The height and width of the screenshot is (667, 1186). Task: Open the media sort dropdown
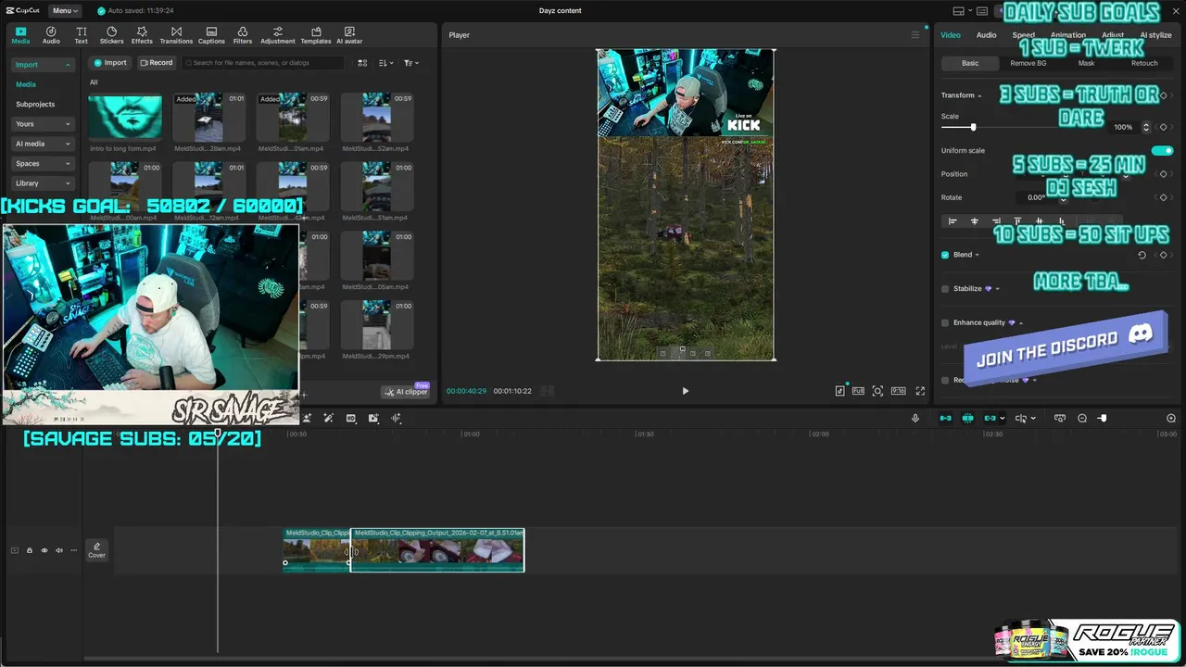386,63
